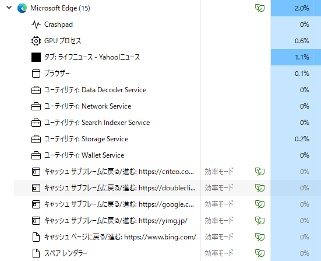Click briefcase icon for Data Decoder Service
This screenshot has height=261, width=321.
click(36, 90)
